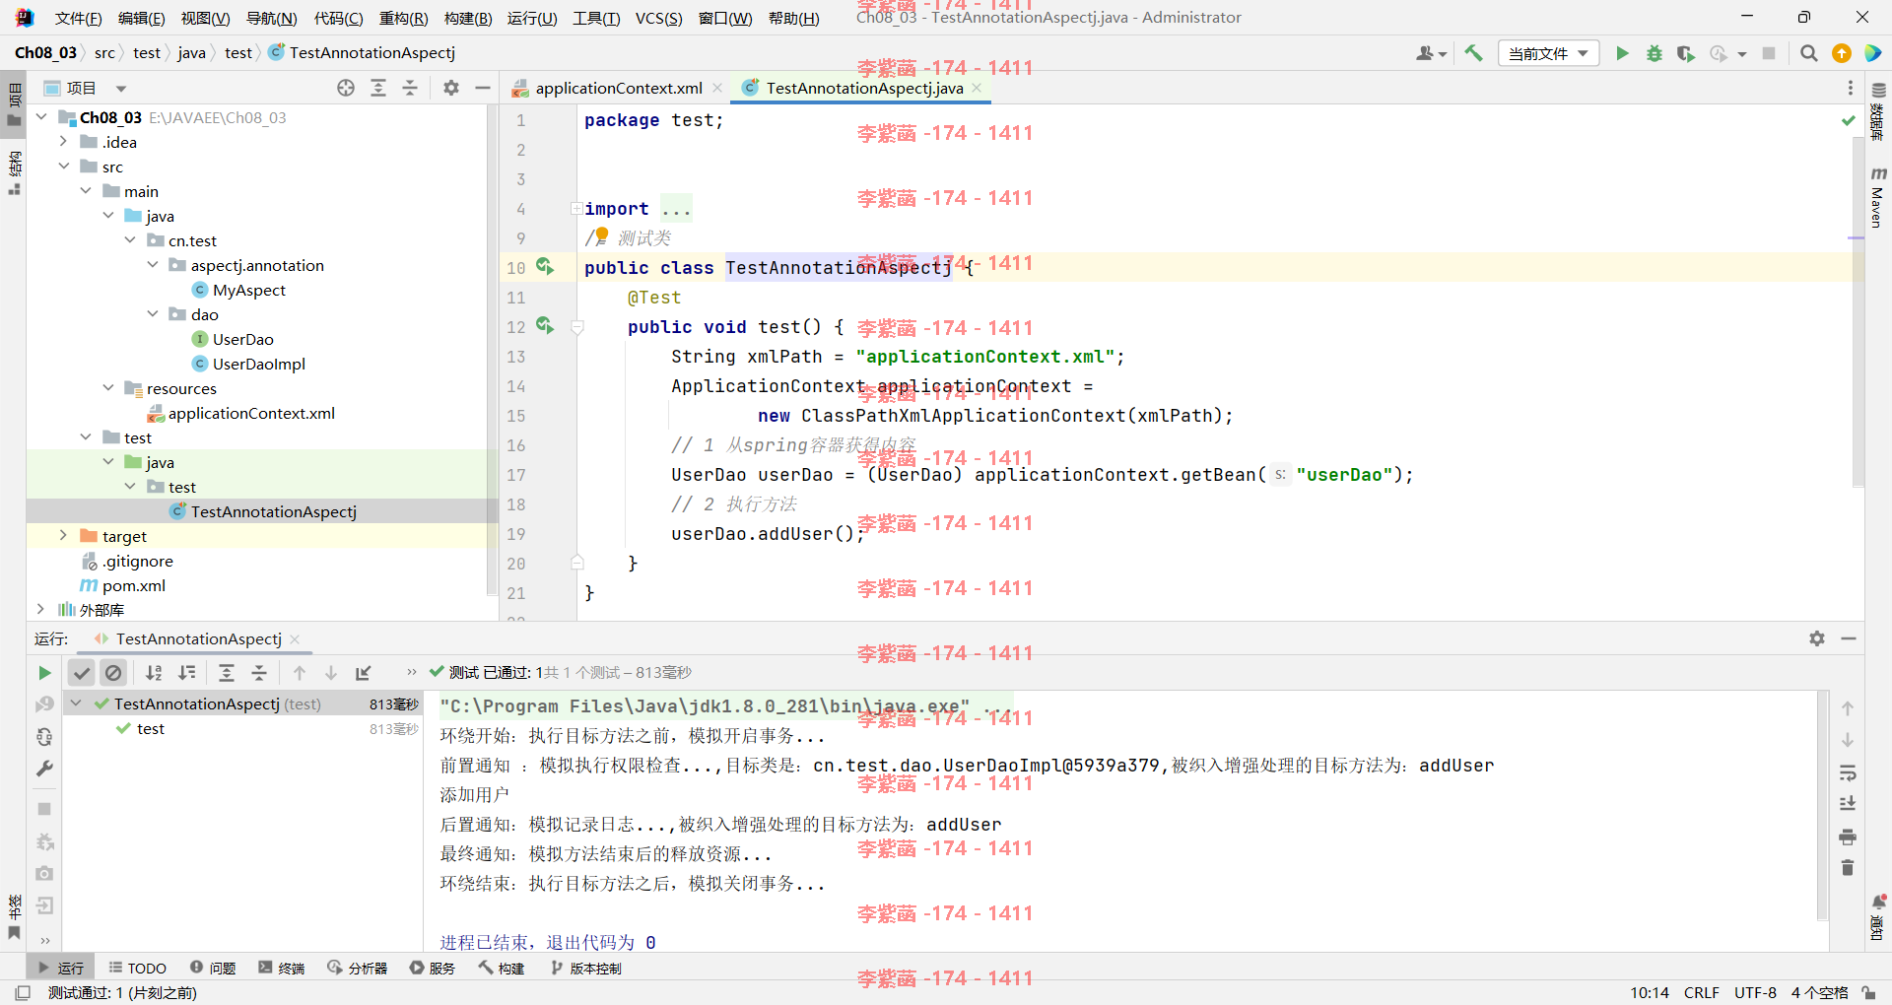Toggle read-only lock in status bar
The height and width of the screenshot is (1005, 1892).
(x=1868, y=992)
